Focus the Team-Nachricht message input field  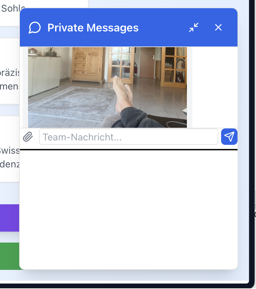point(128,137)
